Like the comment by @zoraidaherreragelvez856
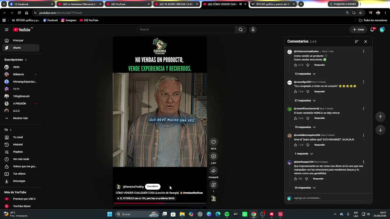This screenshot has height=219, width=390. point(296,145)
